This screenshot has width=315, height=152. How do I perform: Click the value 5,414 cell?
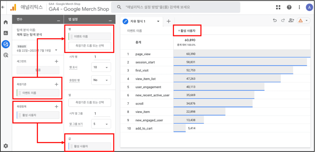[x=191, y=128]
